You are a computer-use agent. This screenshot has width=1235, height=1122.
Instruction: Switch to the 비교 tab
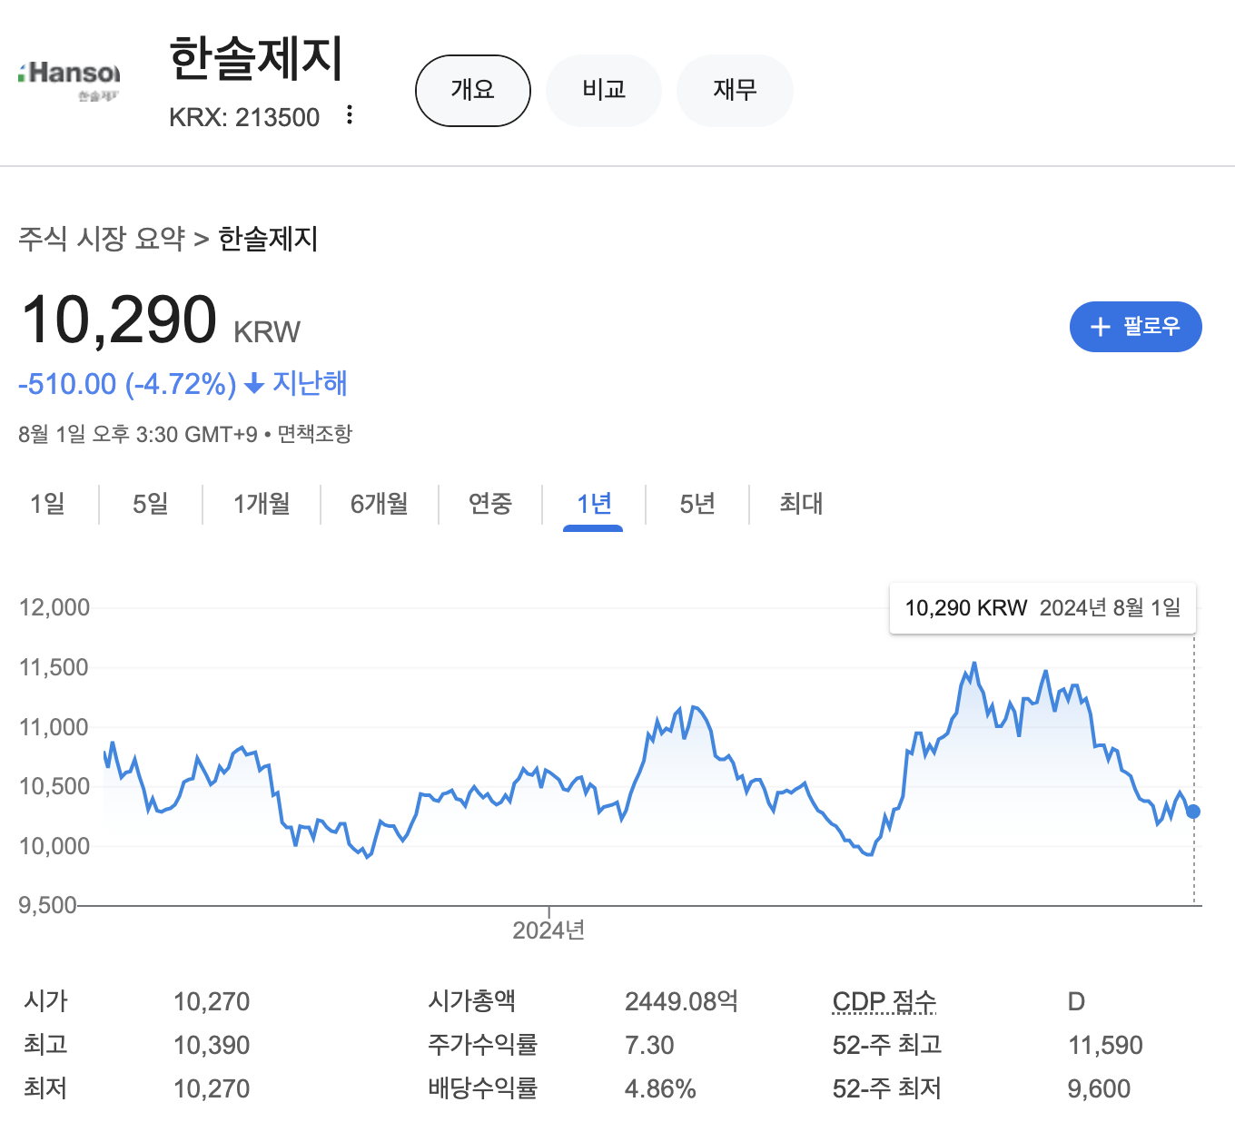coord(604,90)
